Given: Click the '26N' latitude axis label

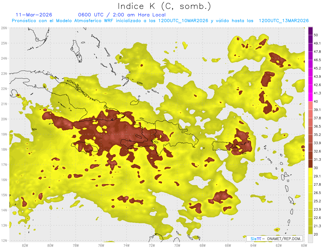Looking at the screenshot, I should (x=4, y=28).
